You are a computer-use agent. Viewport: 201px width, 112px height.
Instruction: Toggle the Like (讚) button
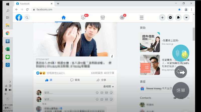coord(49,80)
